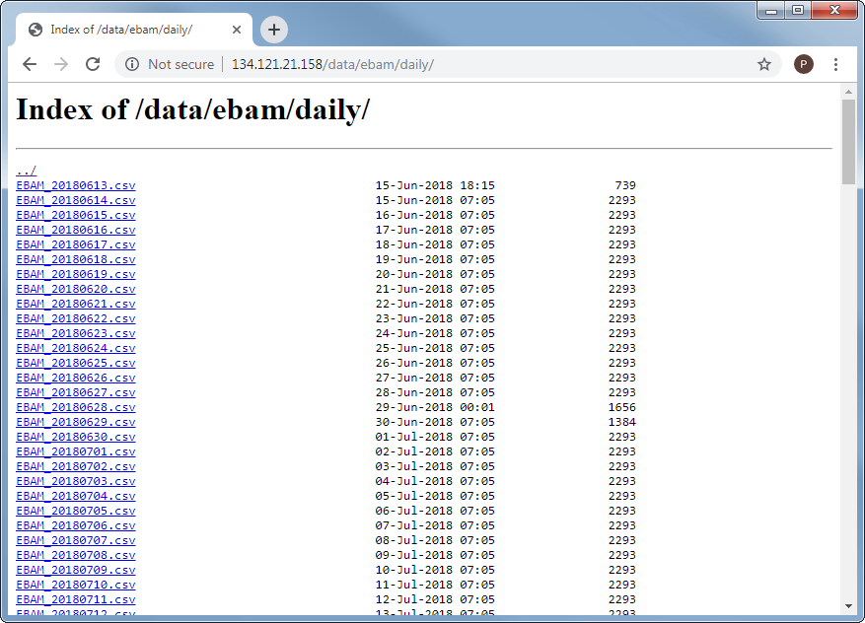Open EBAM_20180614.csv
This screenshot has height=623, width=865.
[76, 200]
